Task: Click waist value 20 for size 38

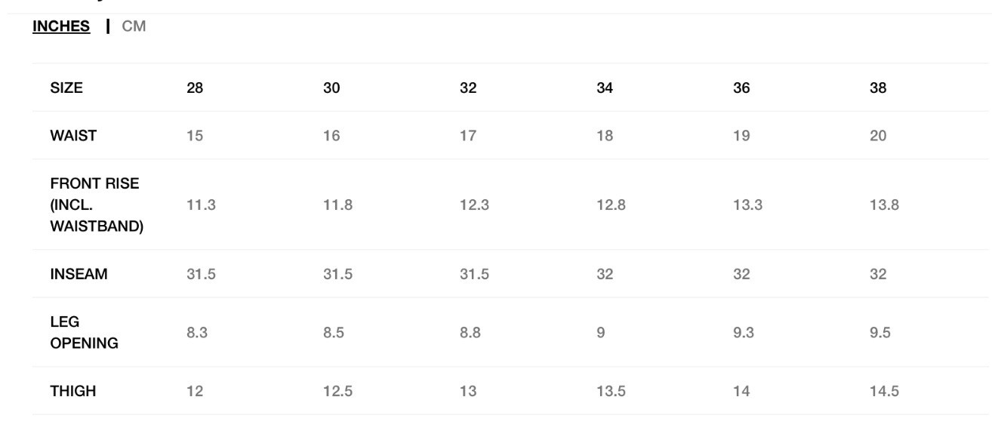Action: (878, 136)
